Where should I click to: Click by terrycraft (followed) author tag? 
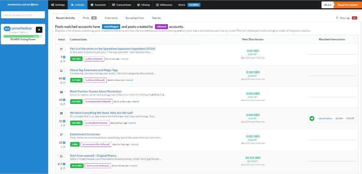coord(98,165)
